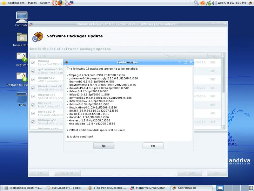Viewport: 254px width, 191px height.
Task: Switch to the Confirmation taskbar item
Action: point(191,188)
